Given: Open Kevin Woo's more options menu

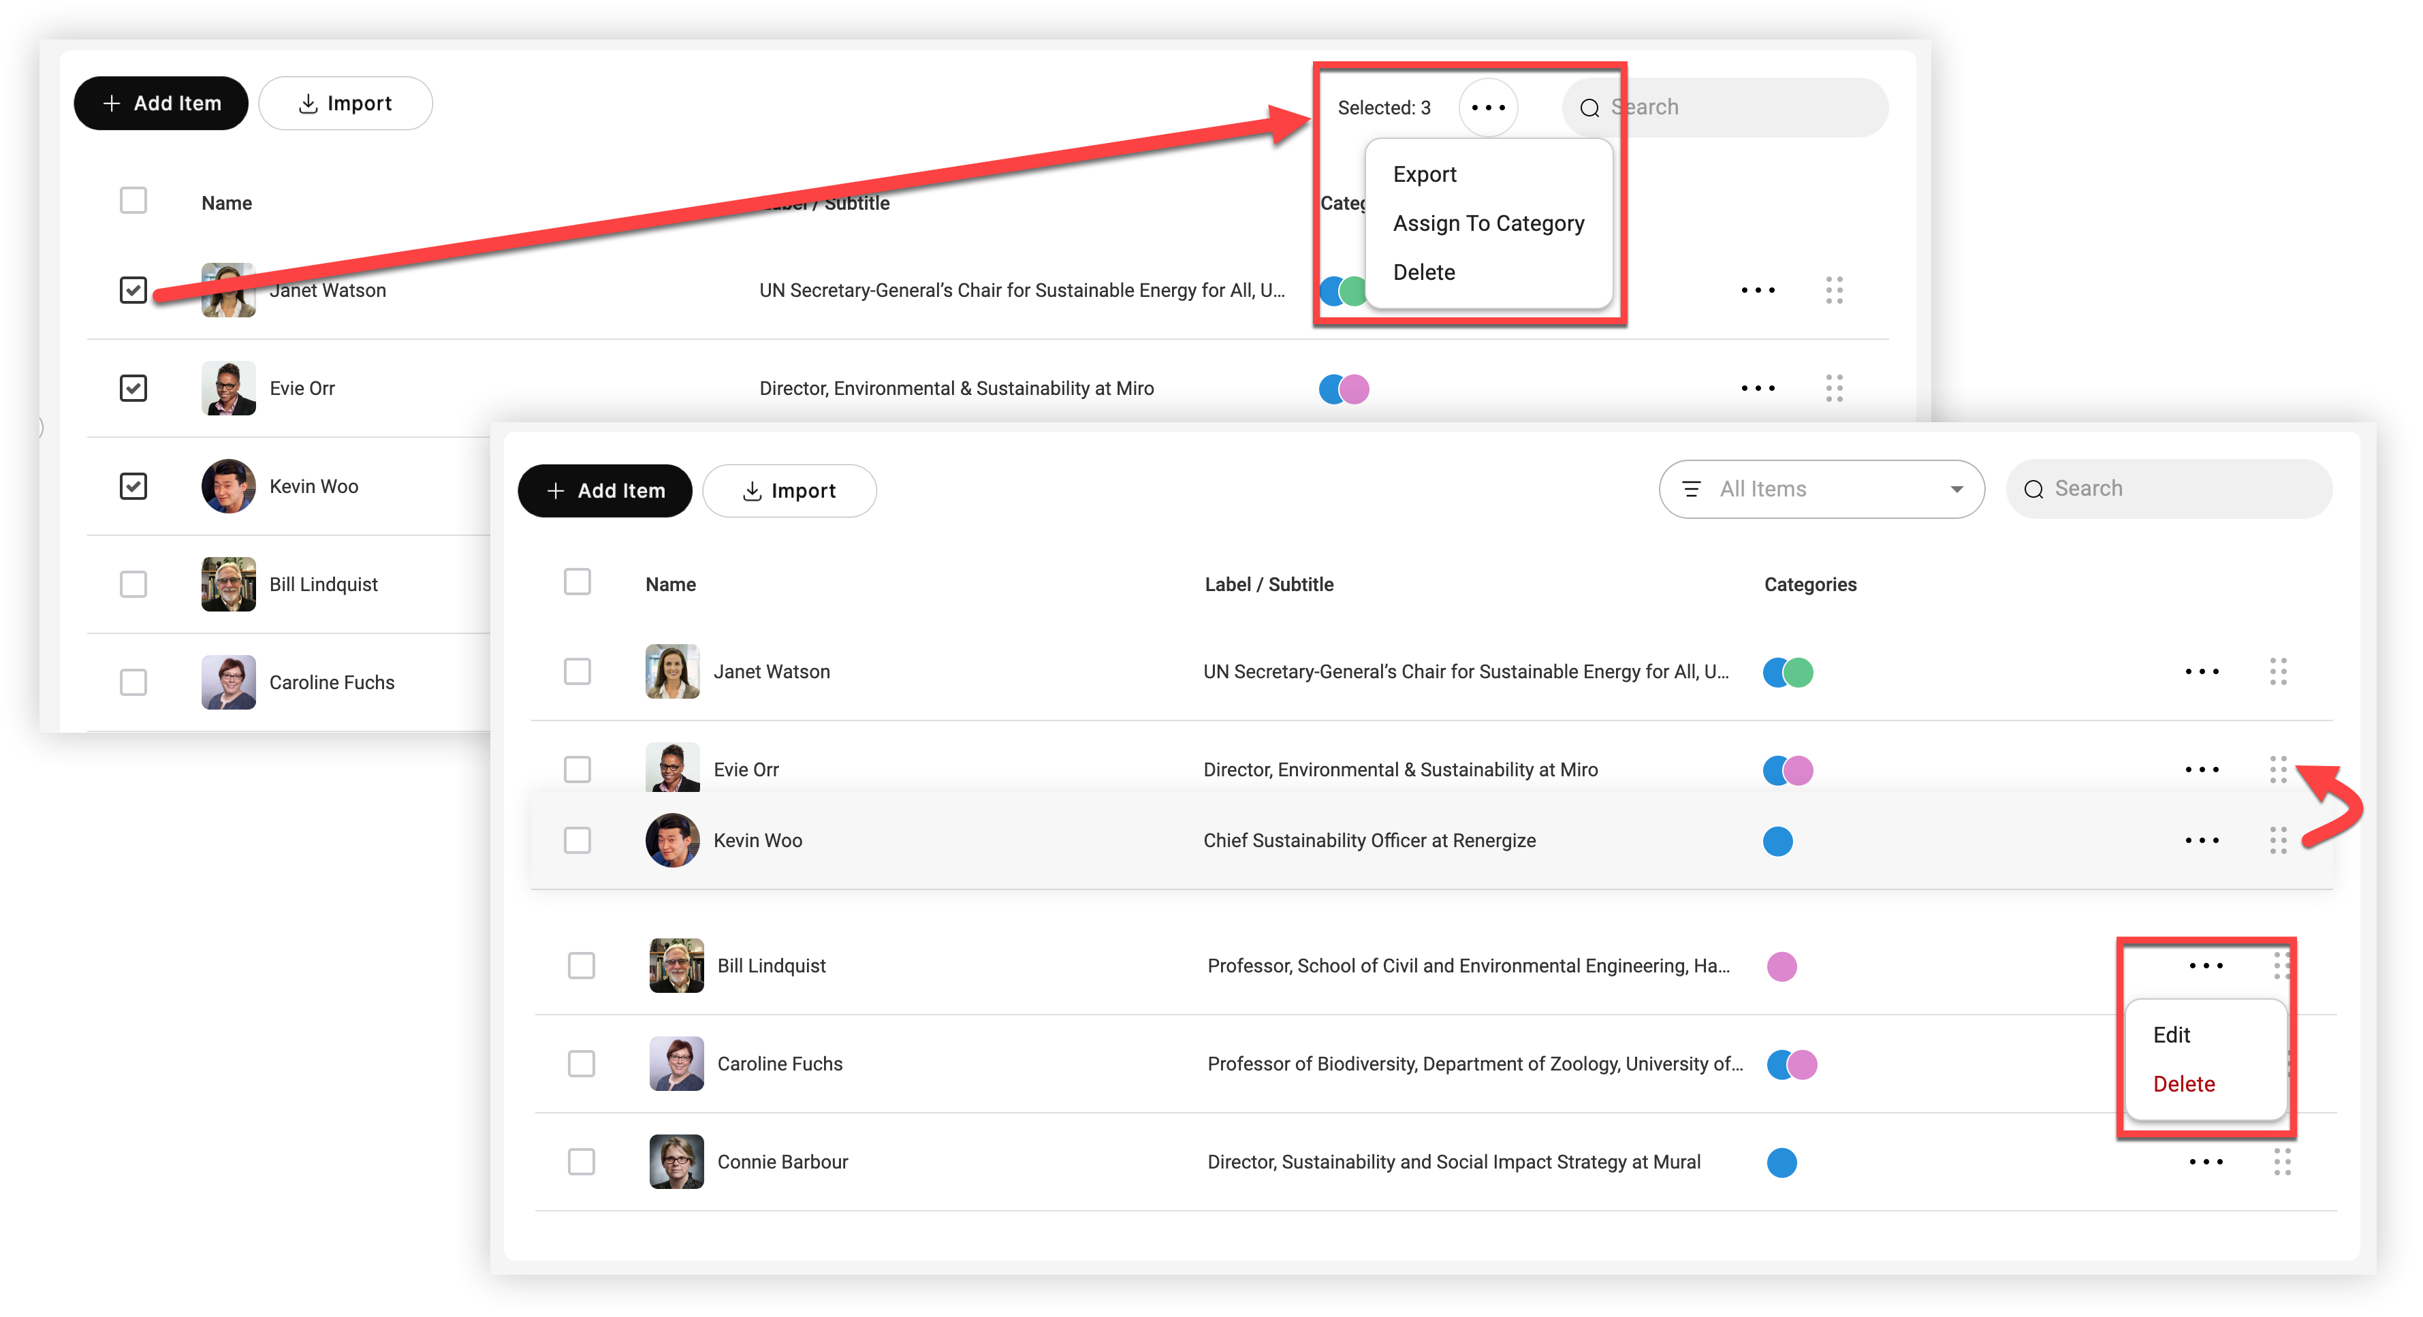Looking at the screenshot, I should 2202,840.
